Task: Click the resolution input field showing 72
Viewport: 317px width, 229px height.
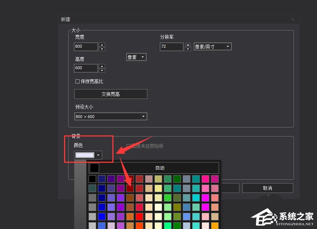Action: point(172,47)
